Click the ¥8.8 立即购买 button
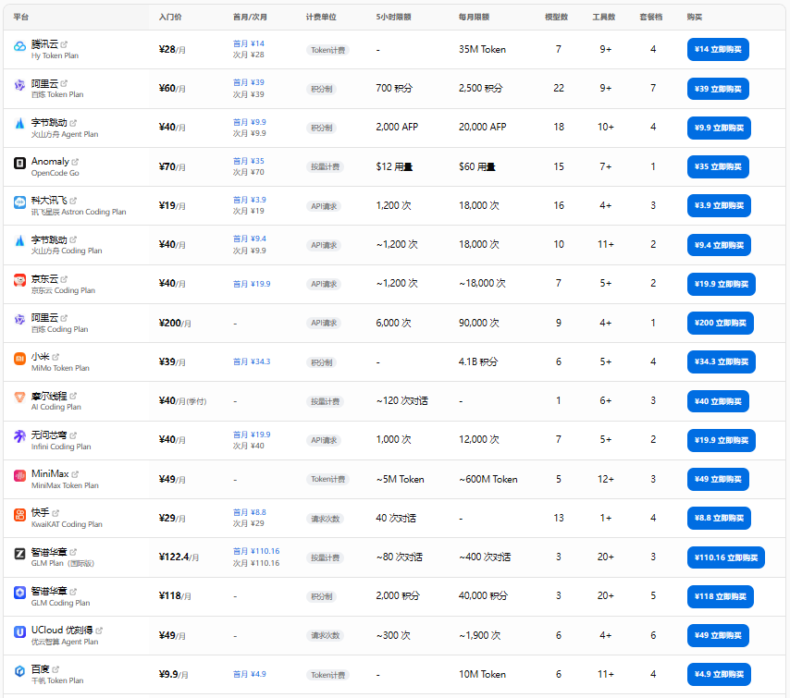This screenshot has width=790, height=698. (x=719, y=519)
